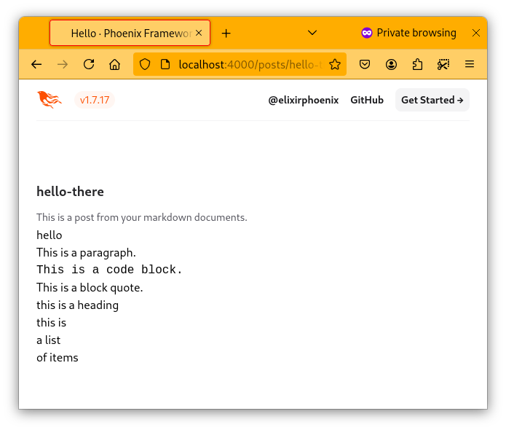Click the browser back arrow
This screenshot has width=506, height=430.
(x=36, y=64)
